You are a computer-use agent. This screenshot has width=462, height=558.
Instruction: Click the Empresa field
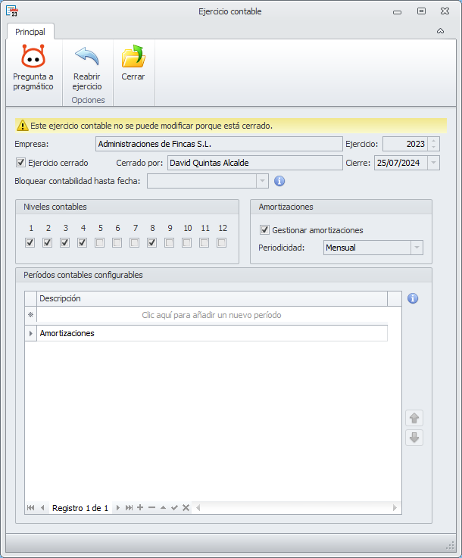[x=219, y=144]
